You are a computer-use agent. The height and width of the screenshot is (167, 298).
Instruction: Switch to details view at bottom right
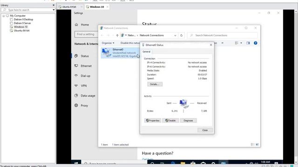[x=252, y=144]
